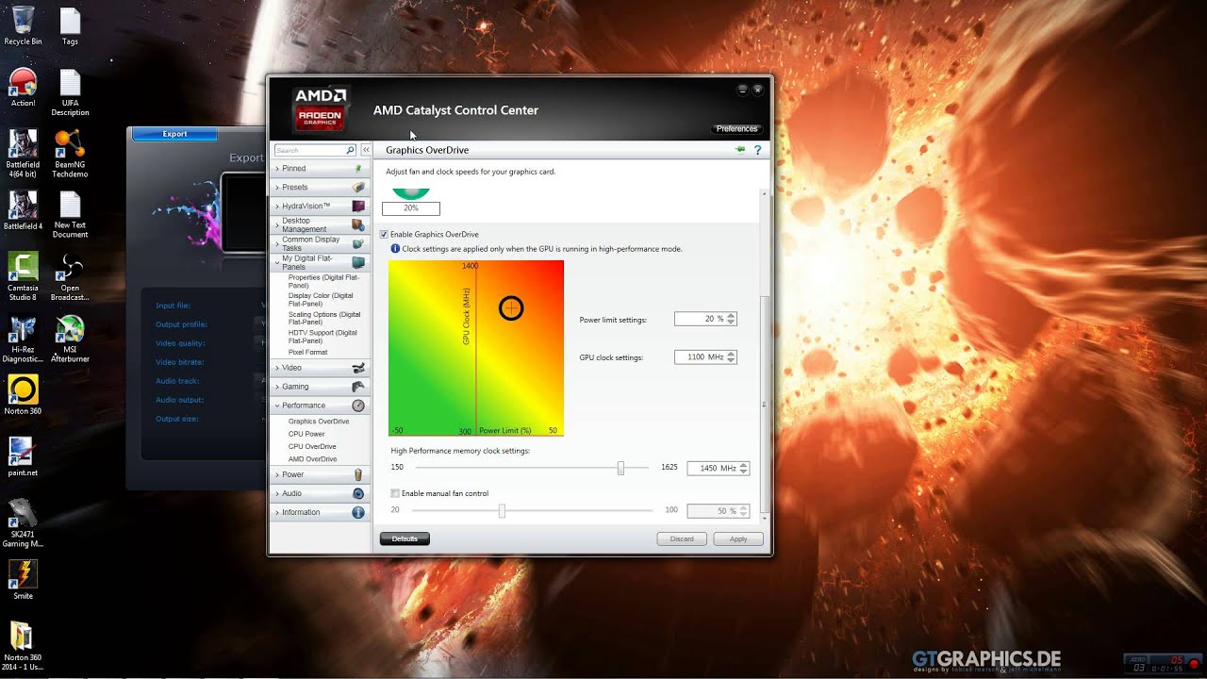This screenshot has height=679, width=1207.
Task: Launch paint.net from desktop
Action: (23, 456)
